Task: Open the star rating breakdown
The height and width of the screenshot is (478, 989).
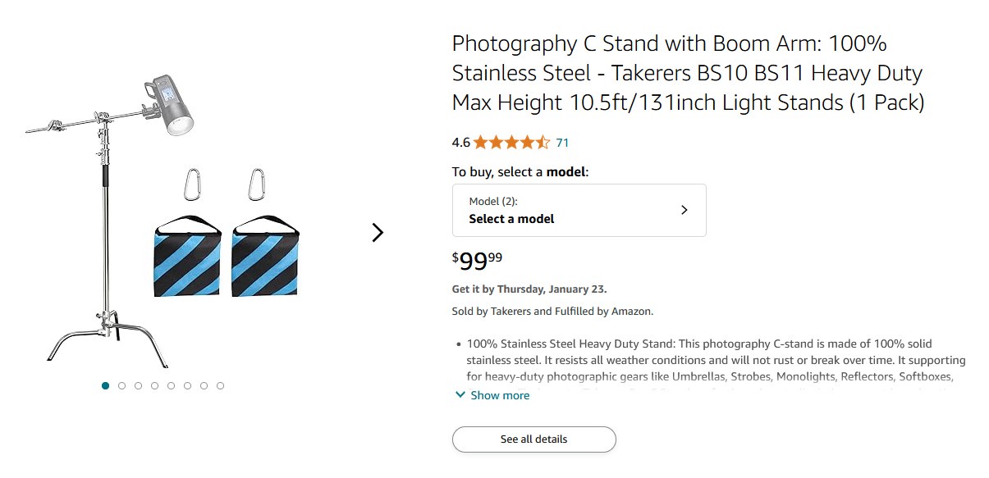Action: [x=511, y=143]
